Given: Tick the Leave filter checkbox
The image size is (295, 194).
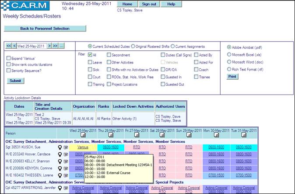Looking at the screenshot, I should point(89,62).
